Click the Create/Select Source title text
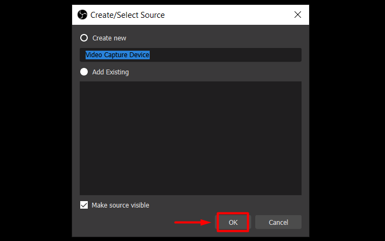 tap(128, 15)
